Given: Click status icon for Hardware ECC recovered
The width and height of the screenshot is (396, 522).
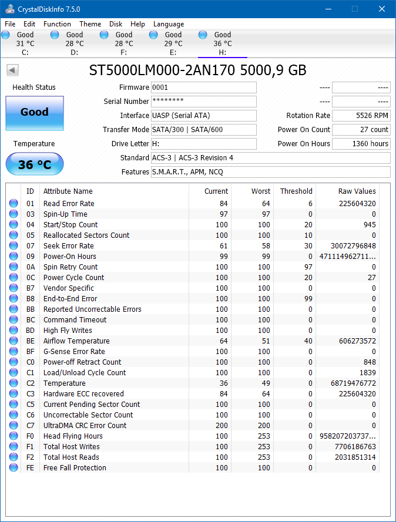Looking at the screenshot, I should click(14, 393).
